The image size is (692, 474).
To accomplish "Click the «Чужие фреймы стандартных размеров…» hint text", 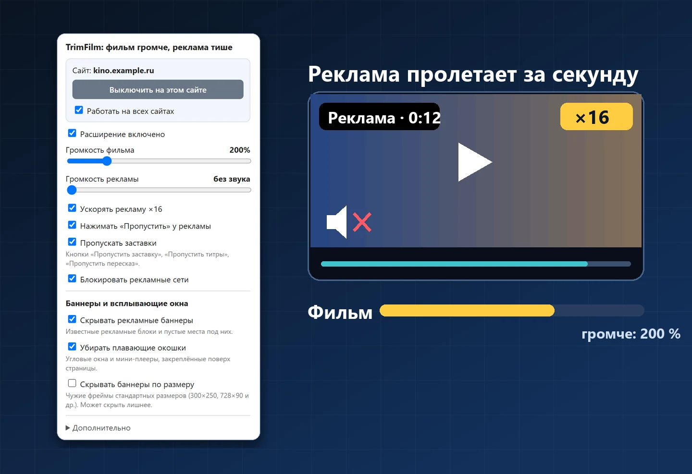I will click(x=157, y=400).
